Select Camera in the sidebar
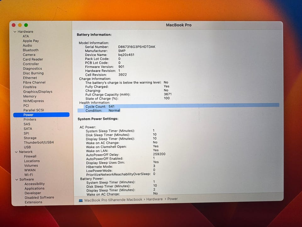 point(29,55)
